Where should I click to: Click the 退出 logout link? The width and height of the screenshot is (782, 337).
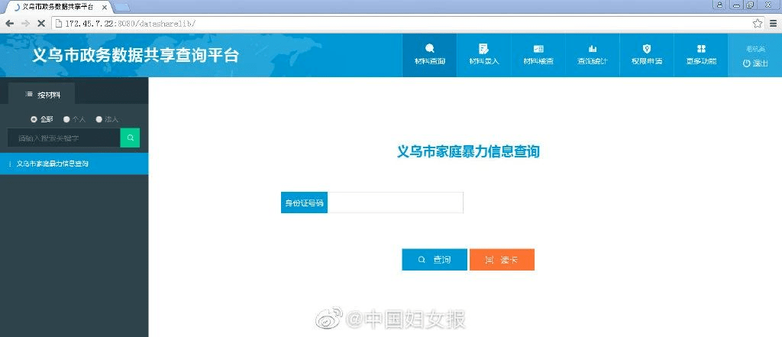tap(755, 63)
